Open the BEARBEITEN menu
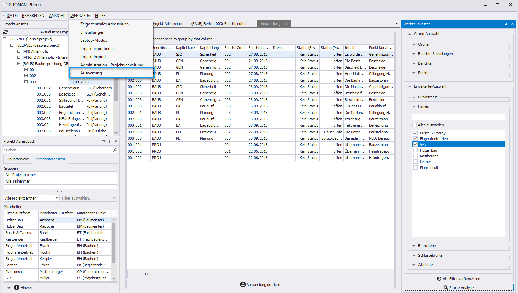This screenshot has height=293, width=518. [x=33, y=16]
